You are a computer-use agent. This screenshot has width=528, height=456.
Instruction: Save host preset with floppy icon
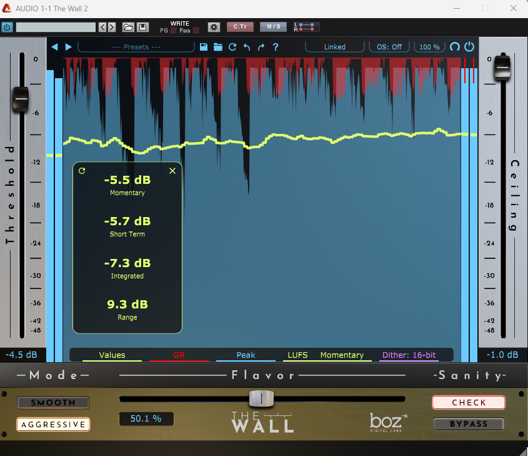[142, 27]
